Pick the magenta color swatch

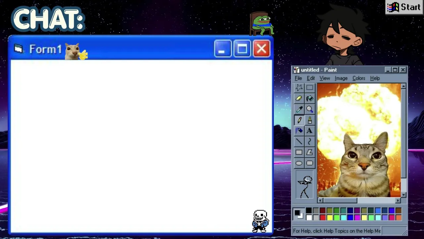357,217
